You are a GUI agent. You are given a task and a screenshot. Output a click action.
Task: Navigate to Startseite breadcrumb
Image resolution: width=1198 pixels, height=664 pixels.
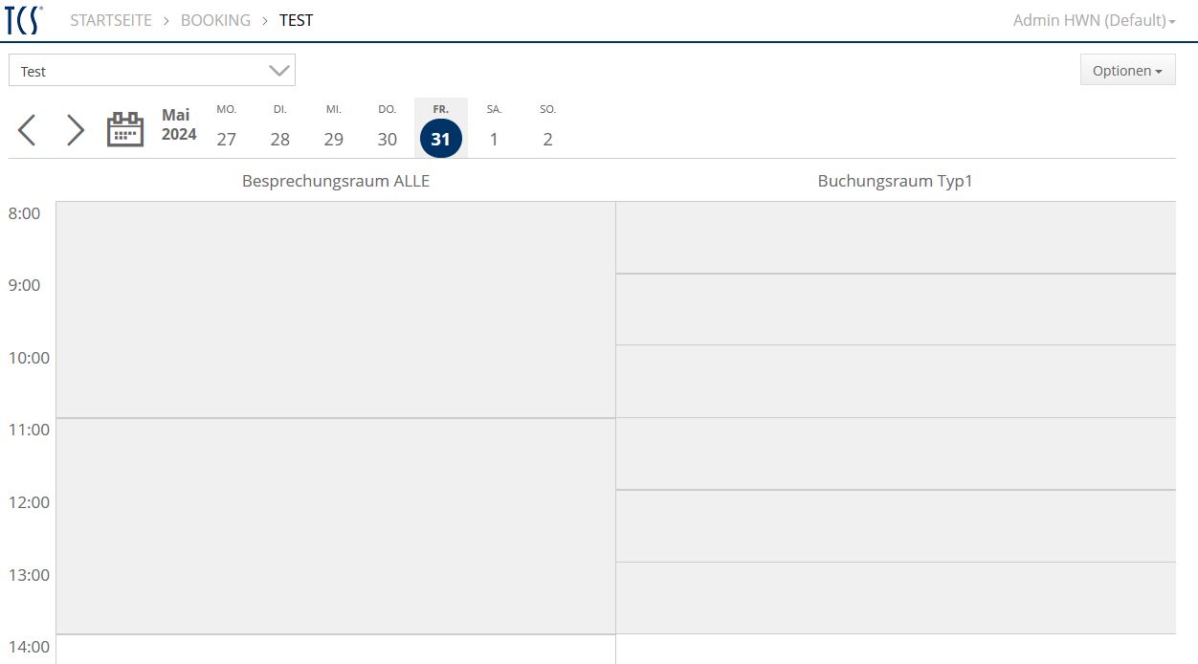pyautogui.click(x=111, y=20)
